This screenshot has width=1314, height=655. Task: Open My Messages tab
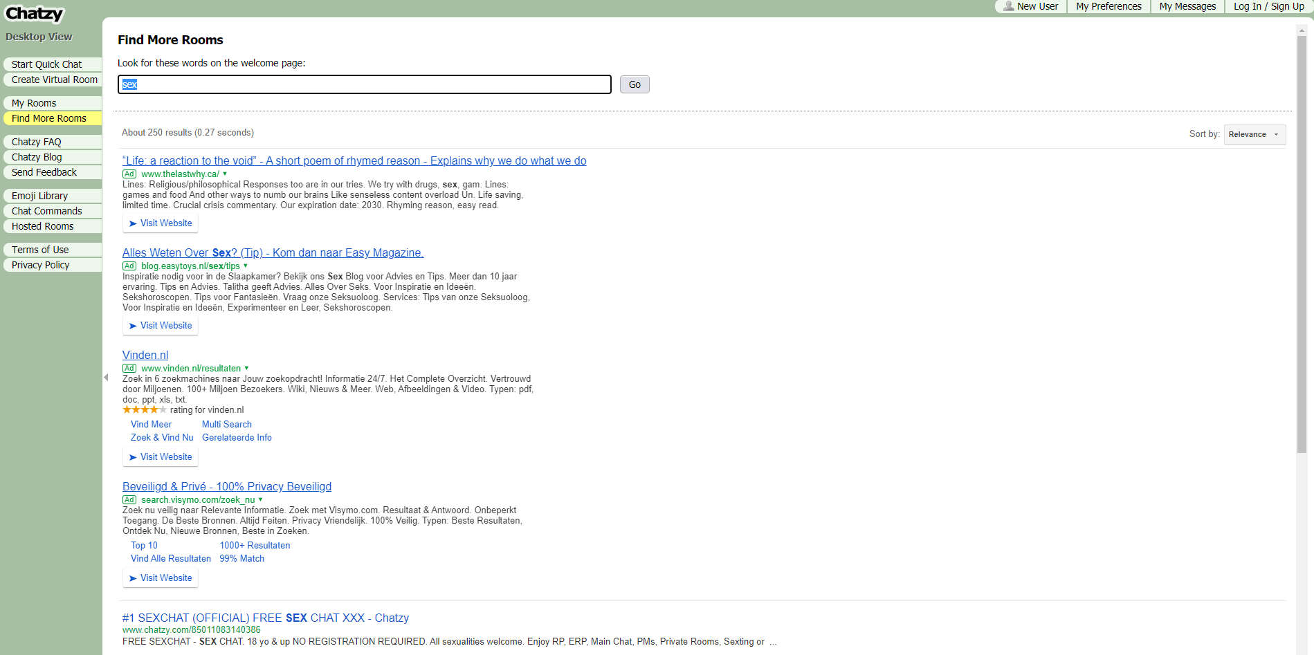[1187, 6]
